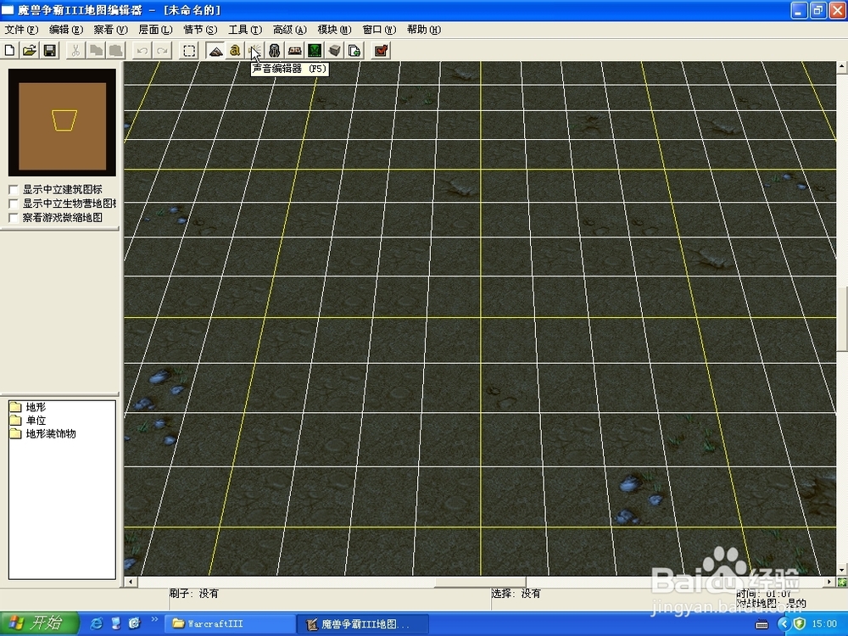Viewport: 848px width, 636px height.
Task: Activate the dashed selection brush icon
Action: (x=189, y=51)
